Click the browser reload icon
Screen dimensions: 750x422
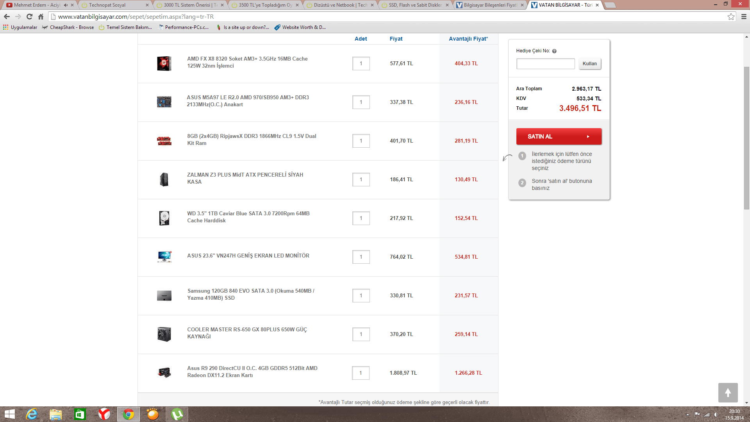click(29, 16)
